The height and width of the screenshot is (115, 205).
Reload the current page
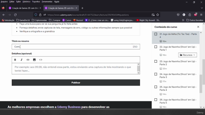(x=15, y=15)
